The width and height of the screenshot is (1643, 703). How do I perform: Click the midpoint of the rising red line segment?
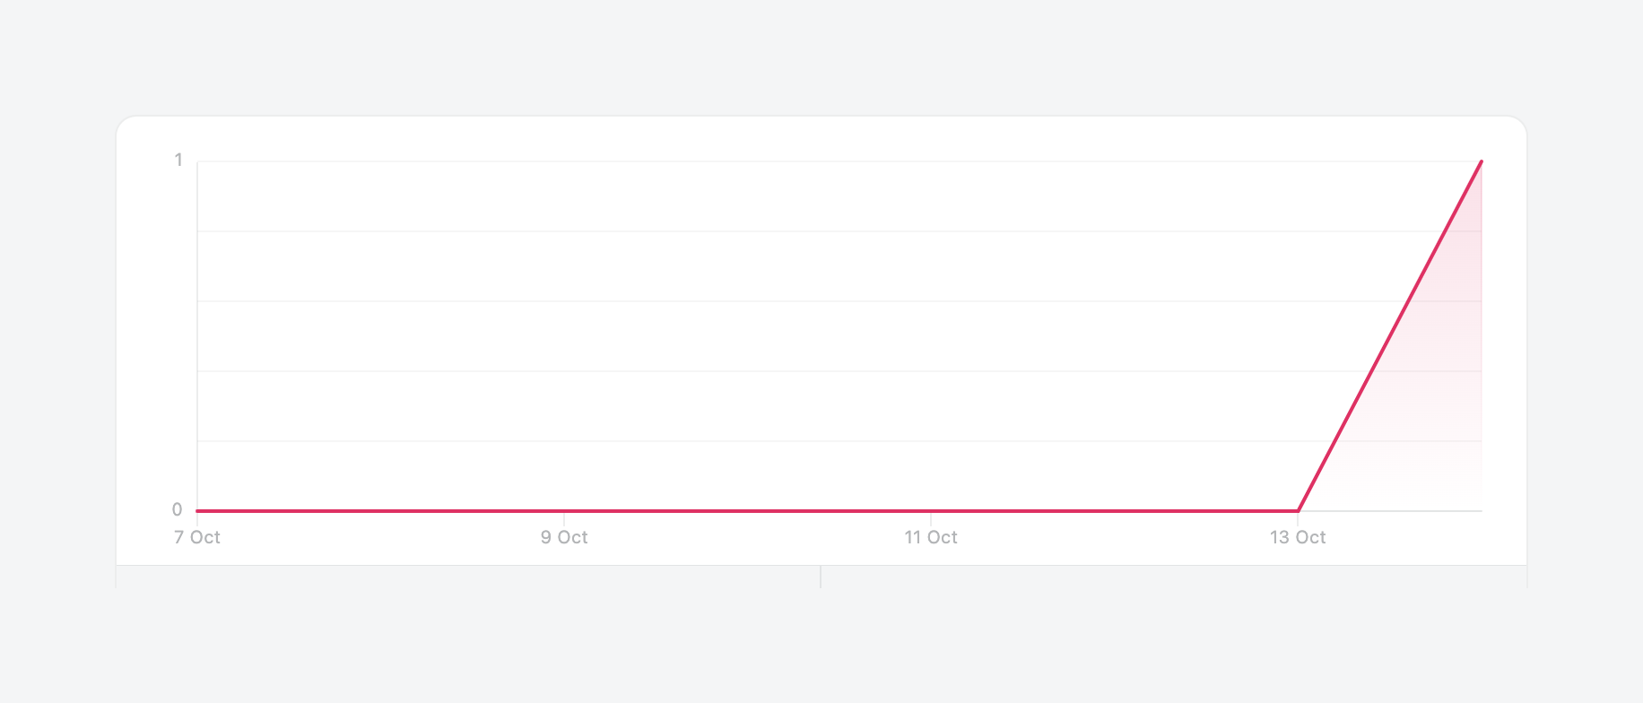pyautogui.click(x=1389, y=336)
